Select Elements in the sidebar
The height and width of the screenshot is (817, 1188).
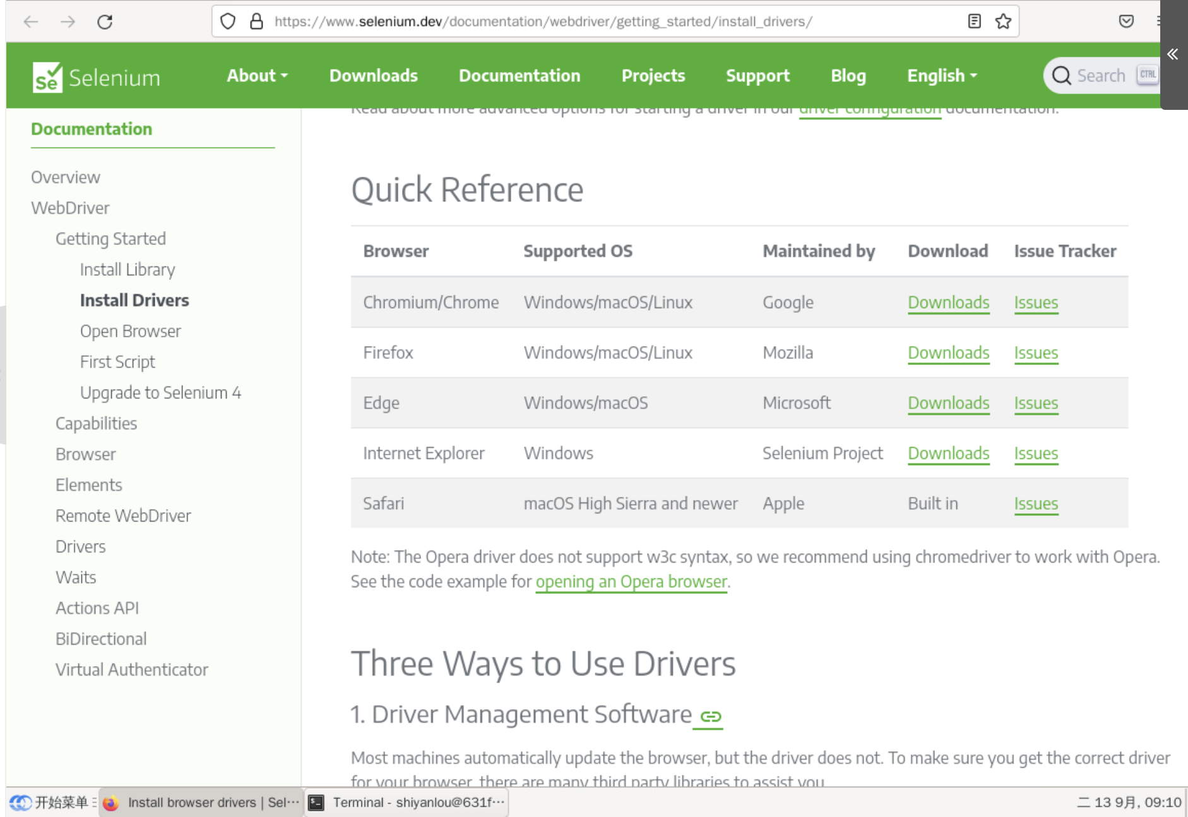click(88, 485)
